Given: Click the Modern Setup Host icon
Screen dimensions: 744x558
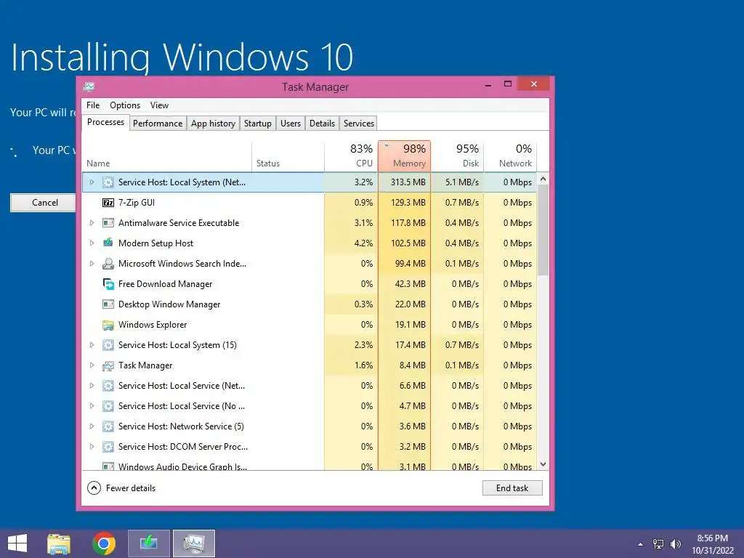Looking at the screenshot, I should tap(108, 243).
